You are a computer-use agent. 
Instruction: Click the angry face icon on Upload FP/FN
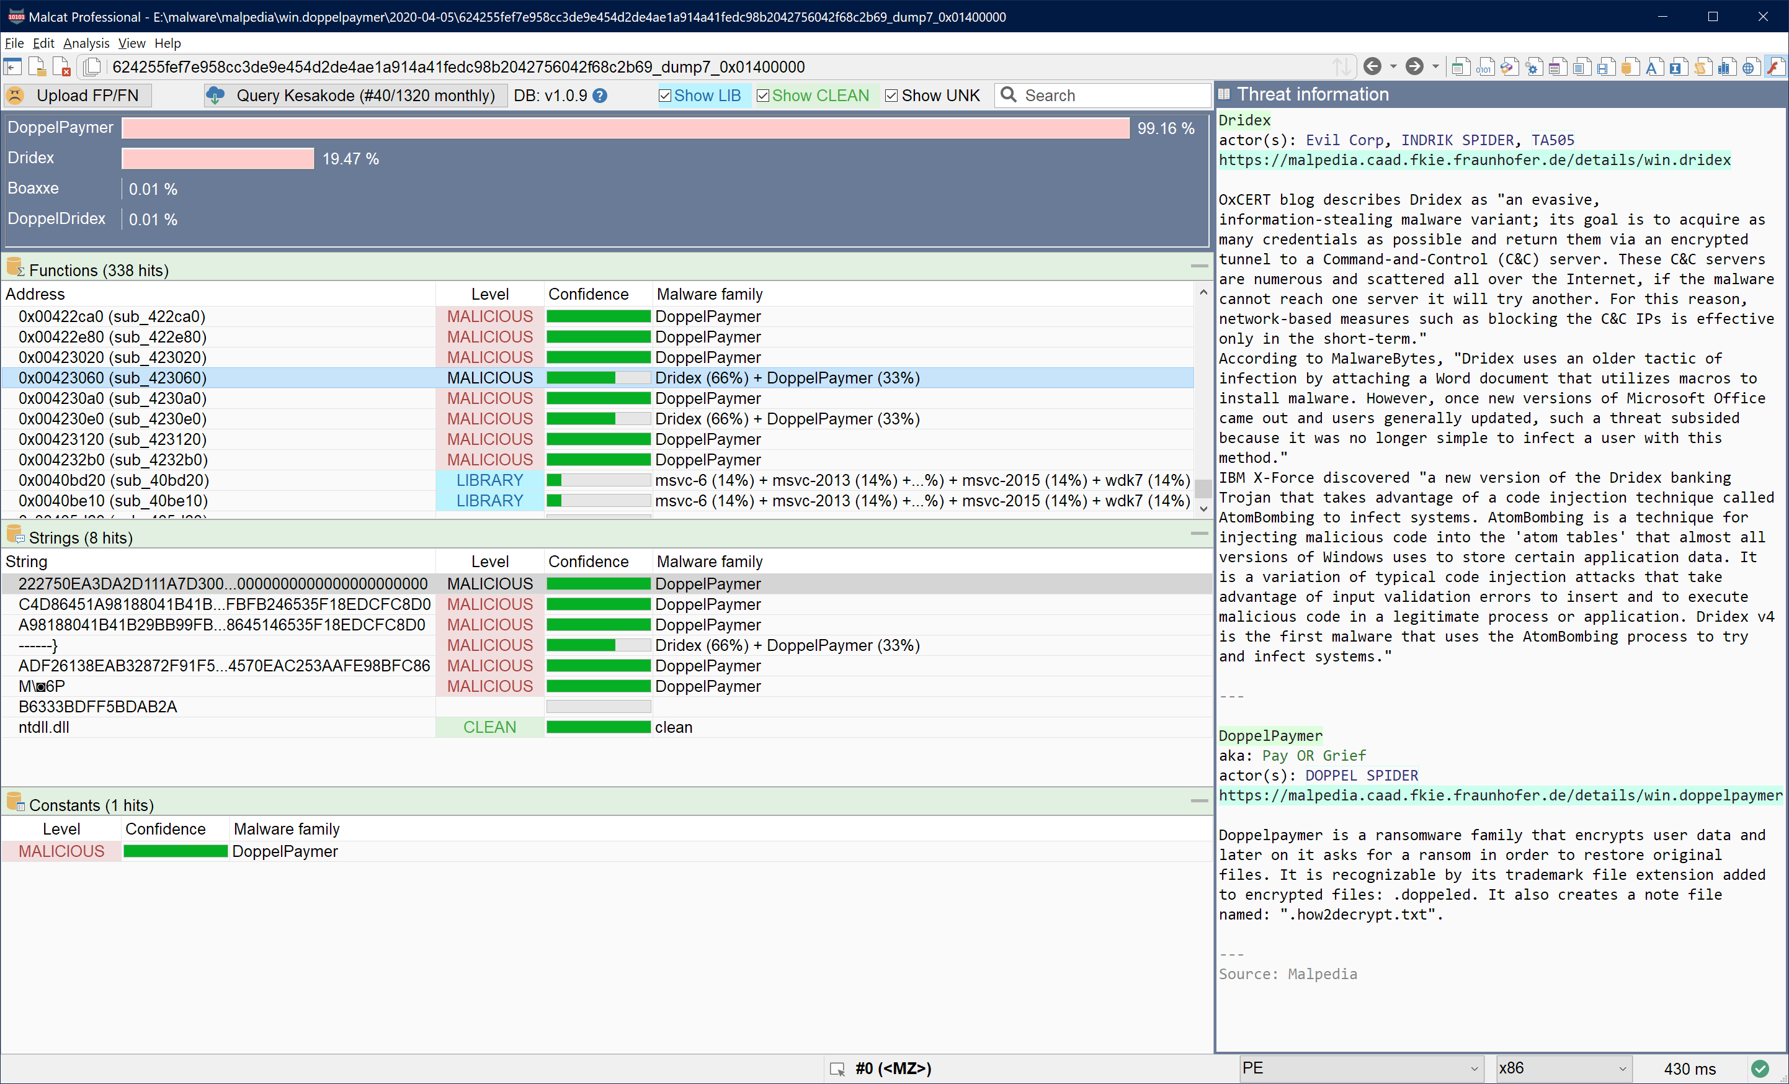point(16,95)
